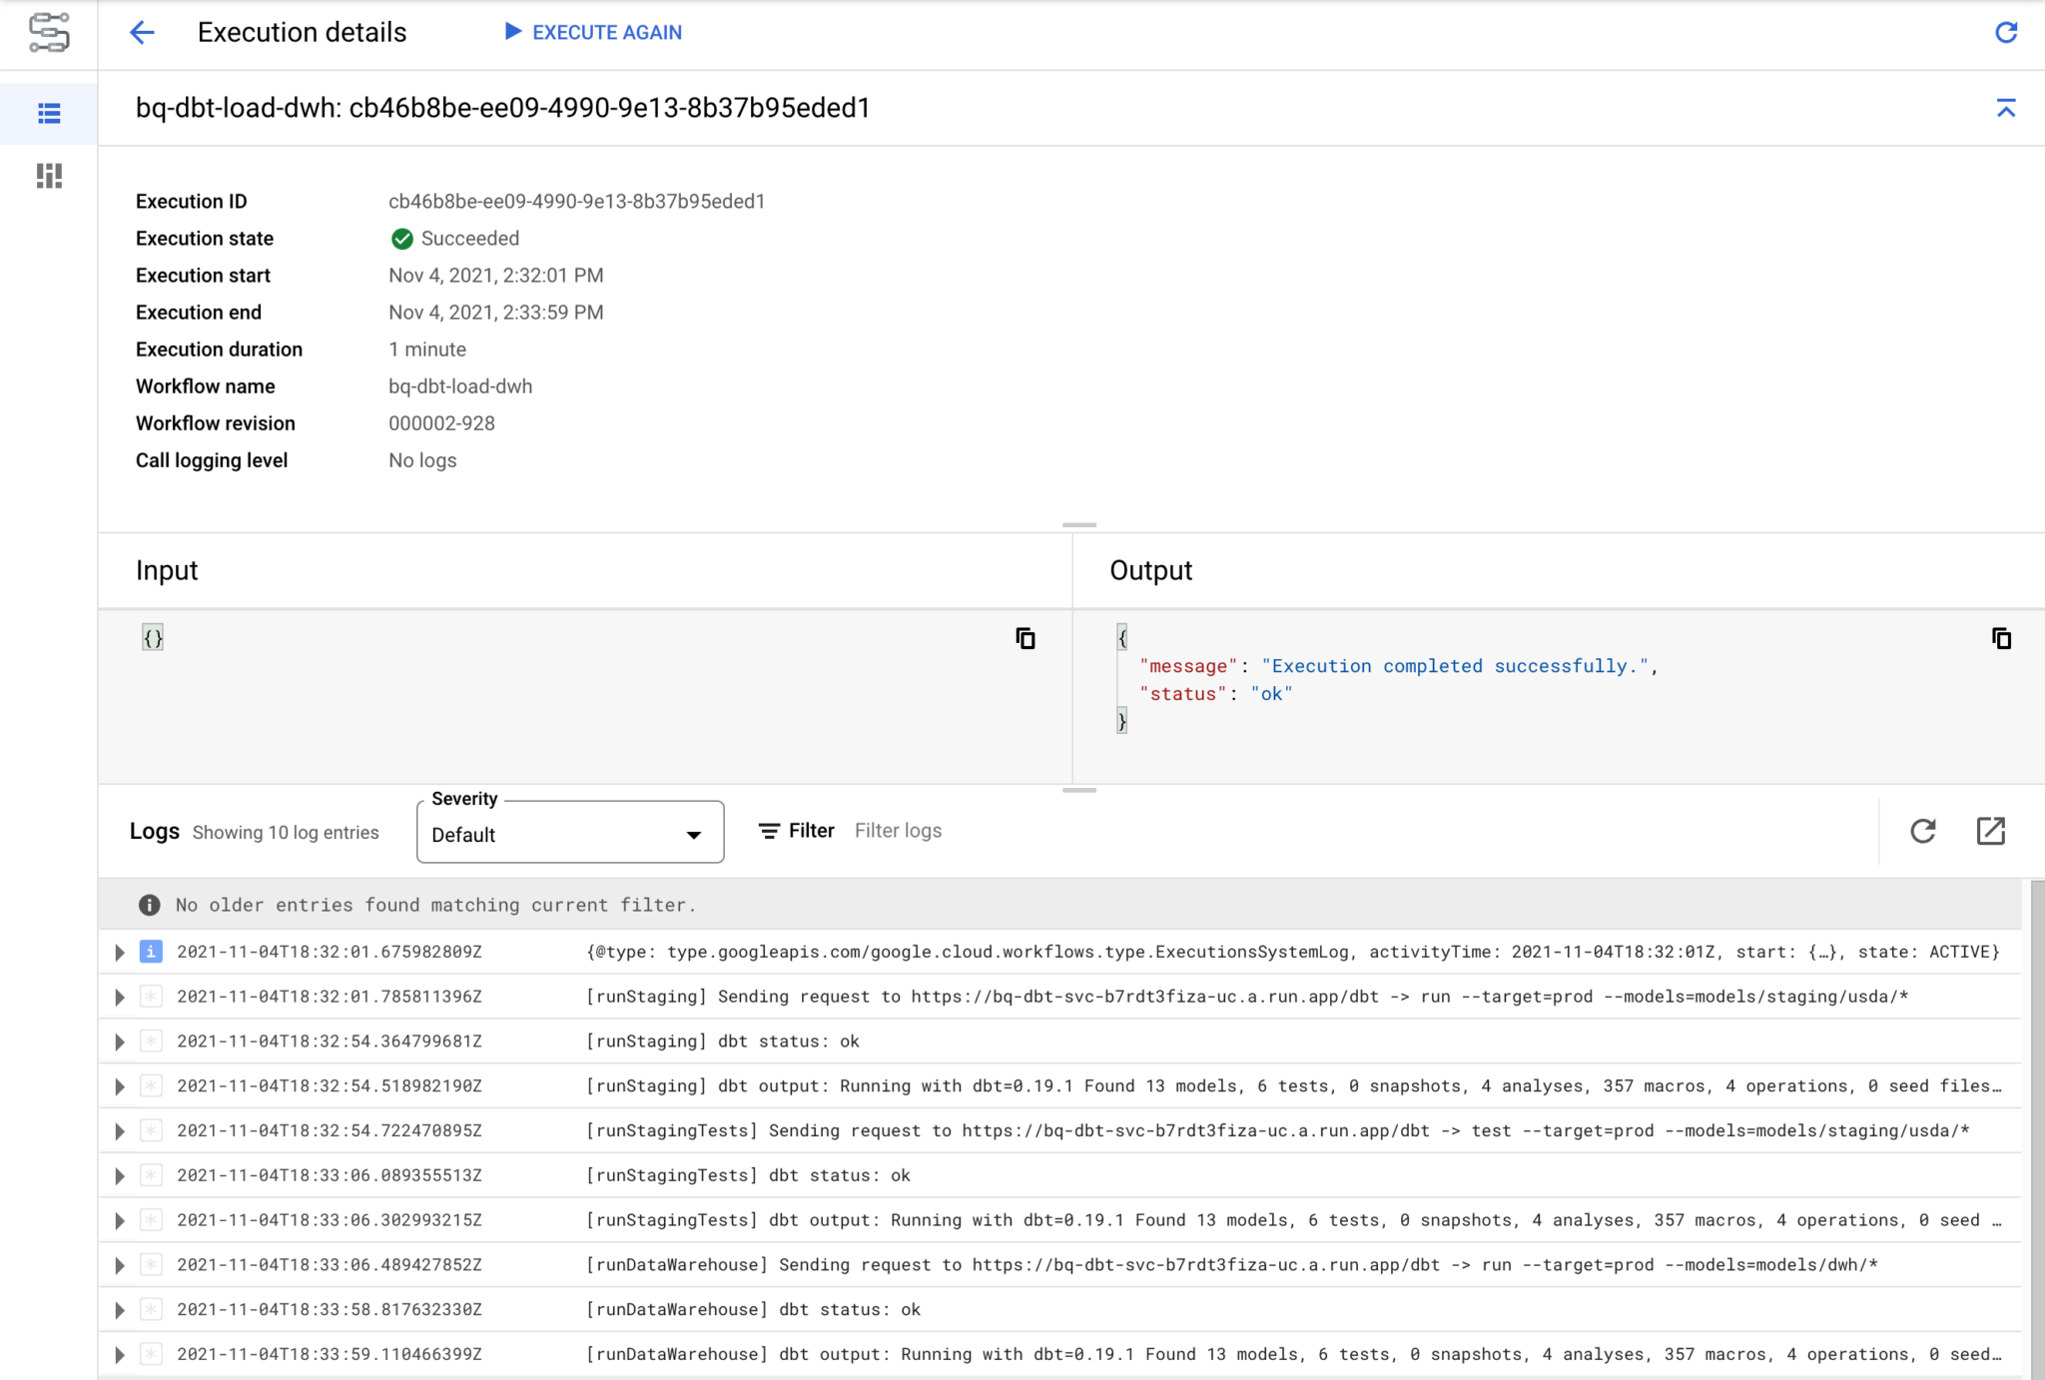Click the info icon beside 'No older entries found'
2045x1380 pixels.
click(x=149, y=905)
